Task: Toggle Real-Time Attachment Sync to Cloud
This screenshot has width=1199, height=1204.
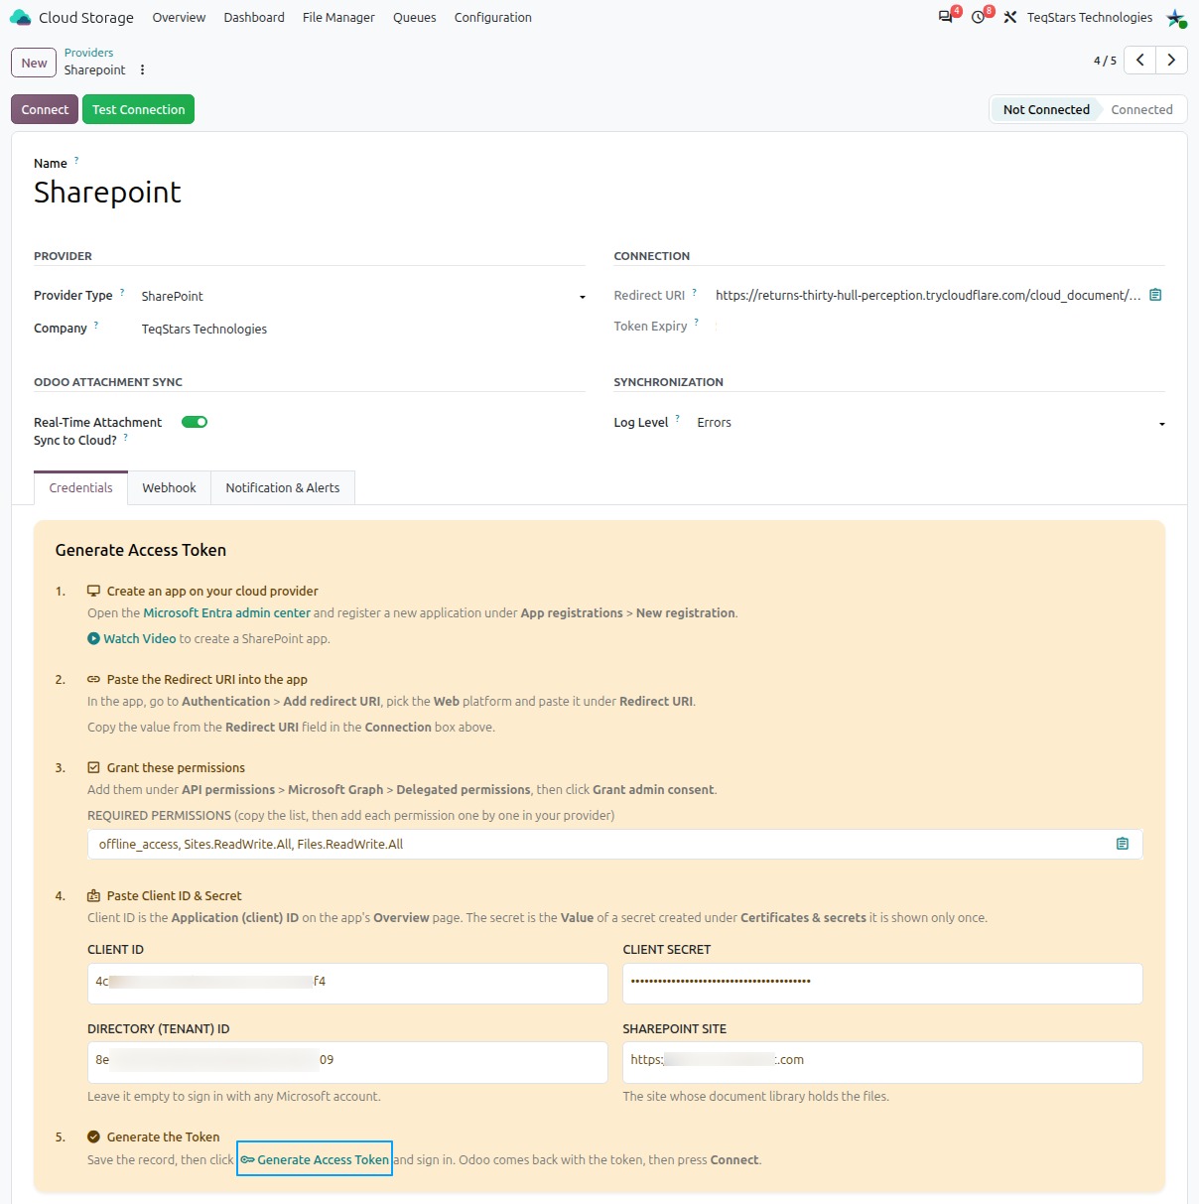Action: 195,422
